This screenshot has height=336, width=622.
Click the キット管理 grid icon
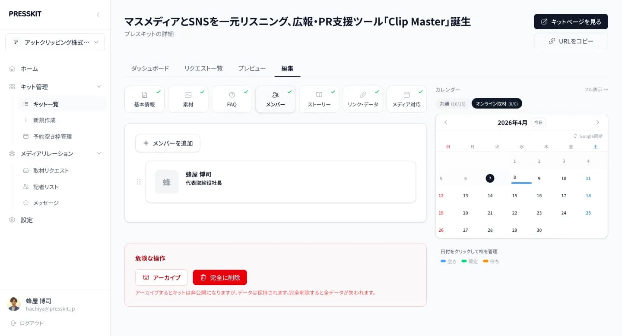point(12,87)
